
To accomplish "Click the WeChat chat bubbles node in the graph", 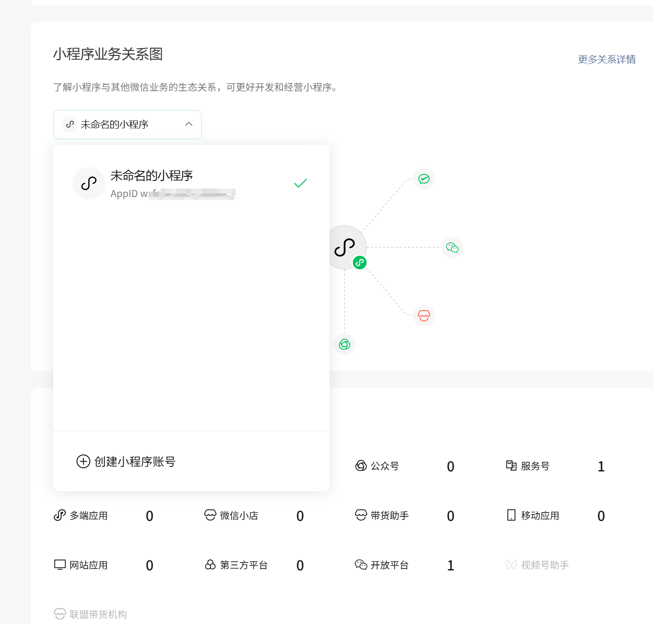I will point(452,247).
